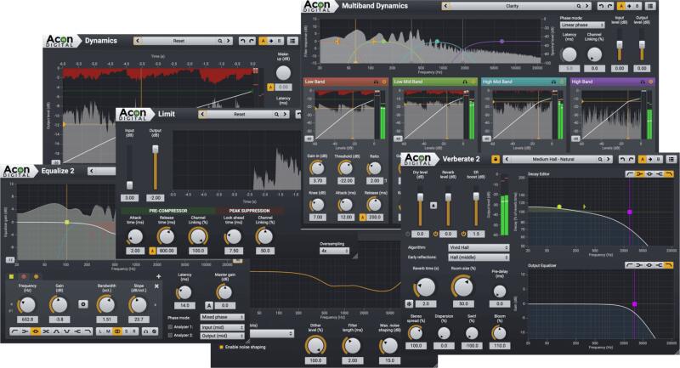Search presets in Multiband Dynamics preset bar
The width and height of the screenshot is (680, 368).
[x=579, y=6]
